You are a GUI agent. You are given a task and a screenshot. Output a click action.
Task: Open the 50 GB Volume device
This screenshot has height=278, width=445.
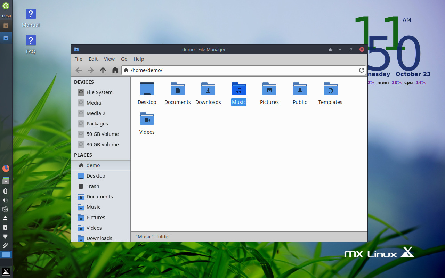(x=103, y=134)
